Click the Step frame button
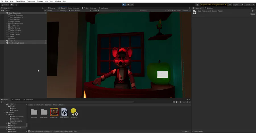 (132, 5)
